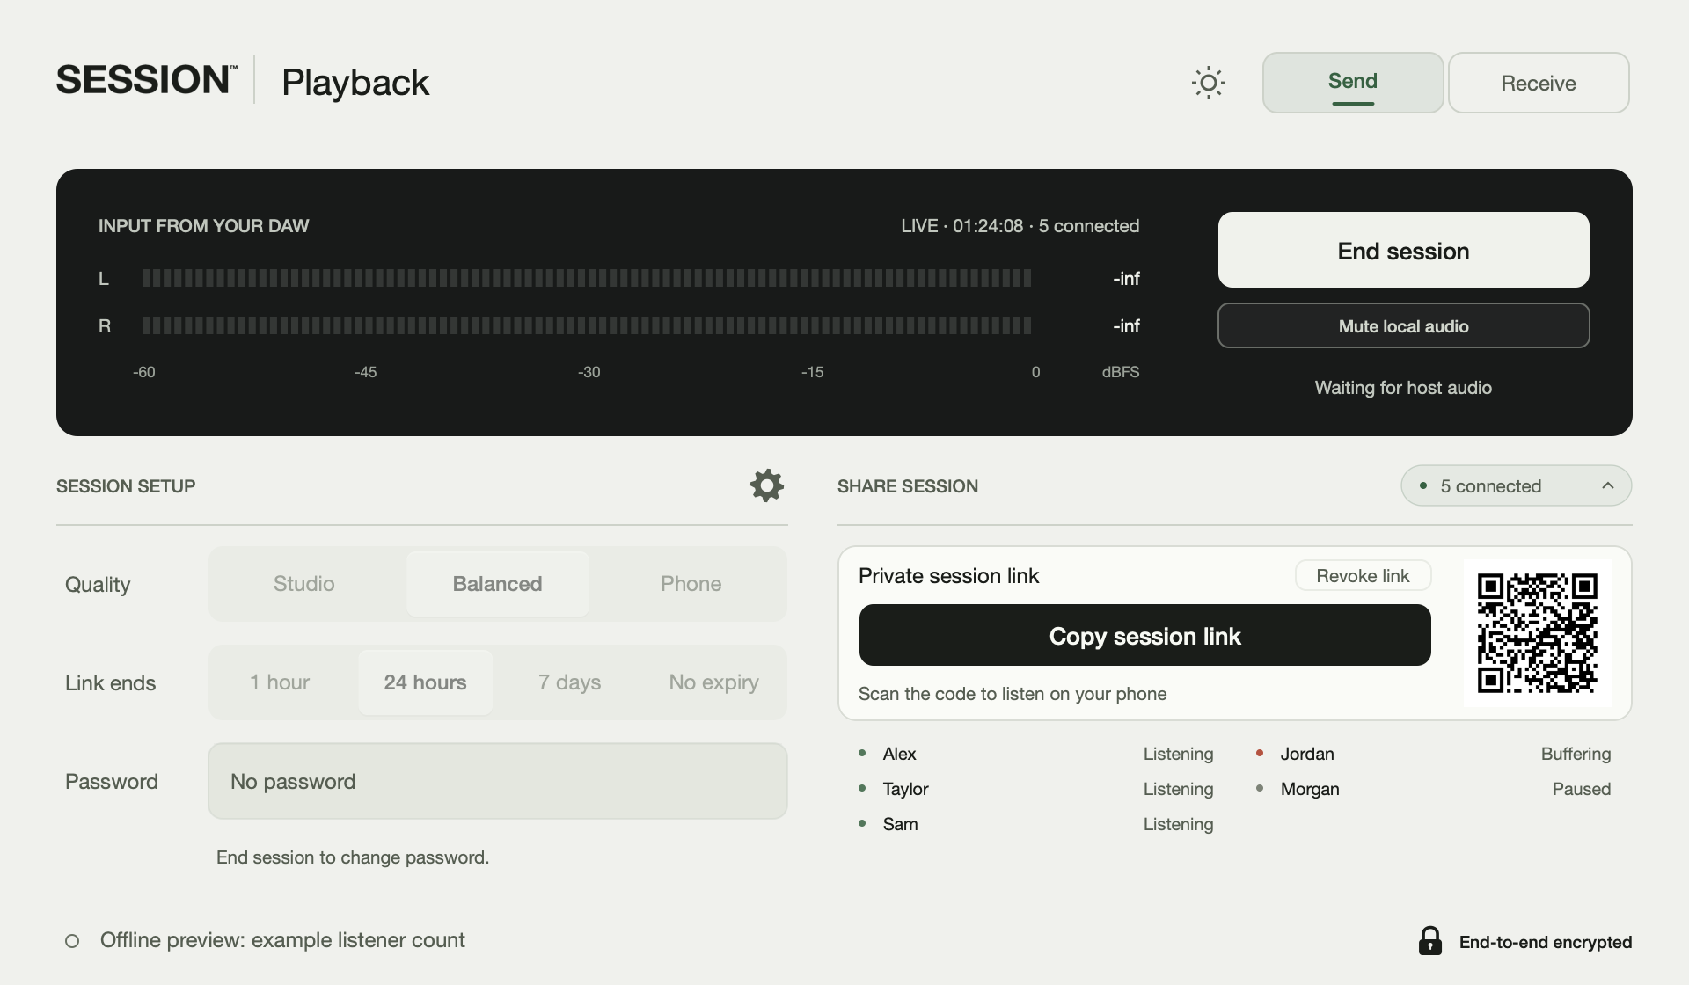Revoke the private session link

point(1364,576)
